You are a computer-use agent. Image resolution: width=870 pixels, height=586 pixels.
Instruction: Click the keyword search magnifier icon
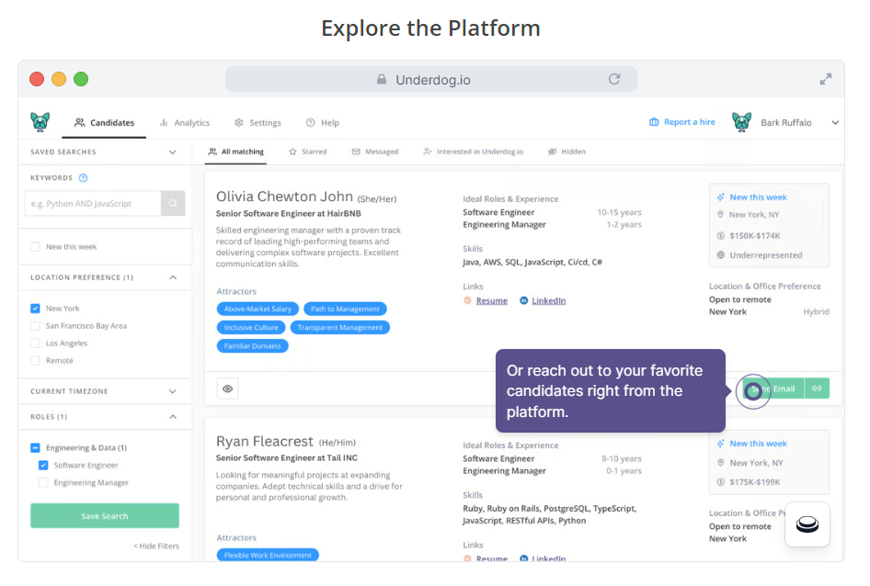click(172, 204)
